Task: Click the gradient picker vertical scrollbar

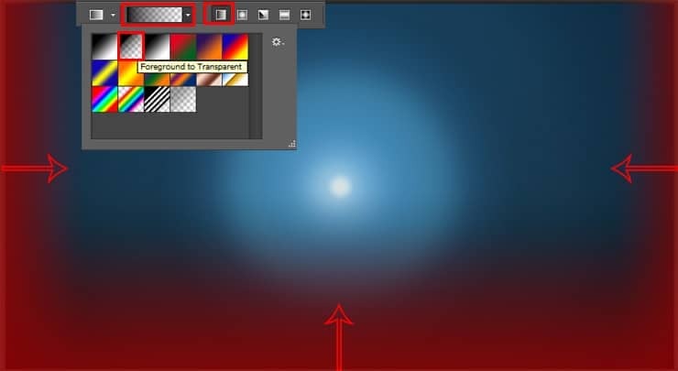Action: pyautogui.click(x=256, y=86)
